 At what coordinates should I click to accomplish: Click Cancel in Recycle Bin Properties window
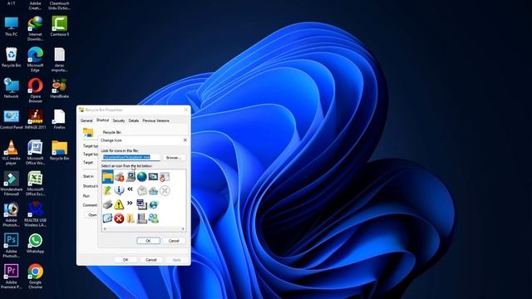point(151,260)
